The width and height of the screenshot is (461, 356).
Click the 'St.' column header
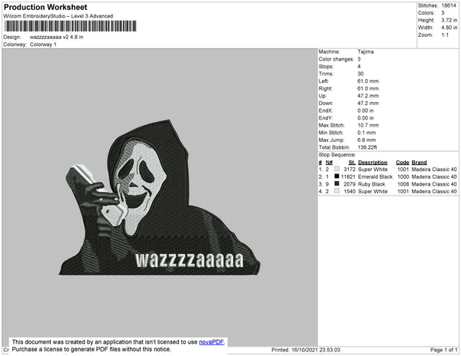pos(352,163)
